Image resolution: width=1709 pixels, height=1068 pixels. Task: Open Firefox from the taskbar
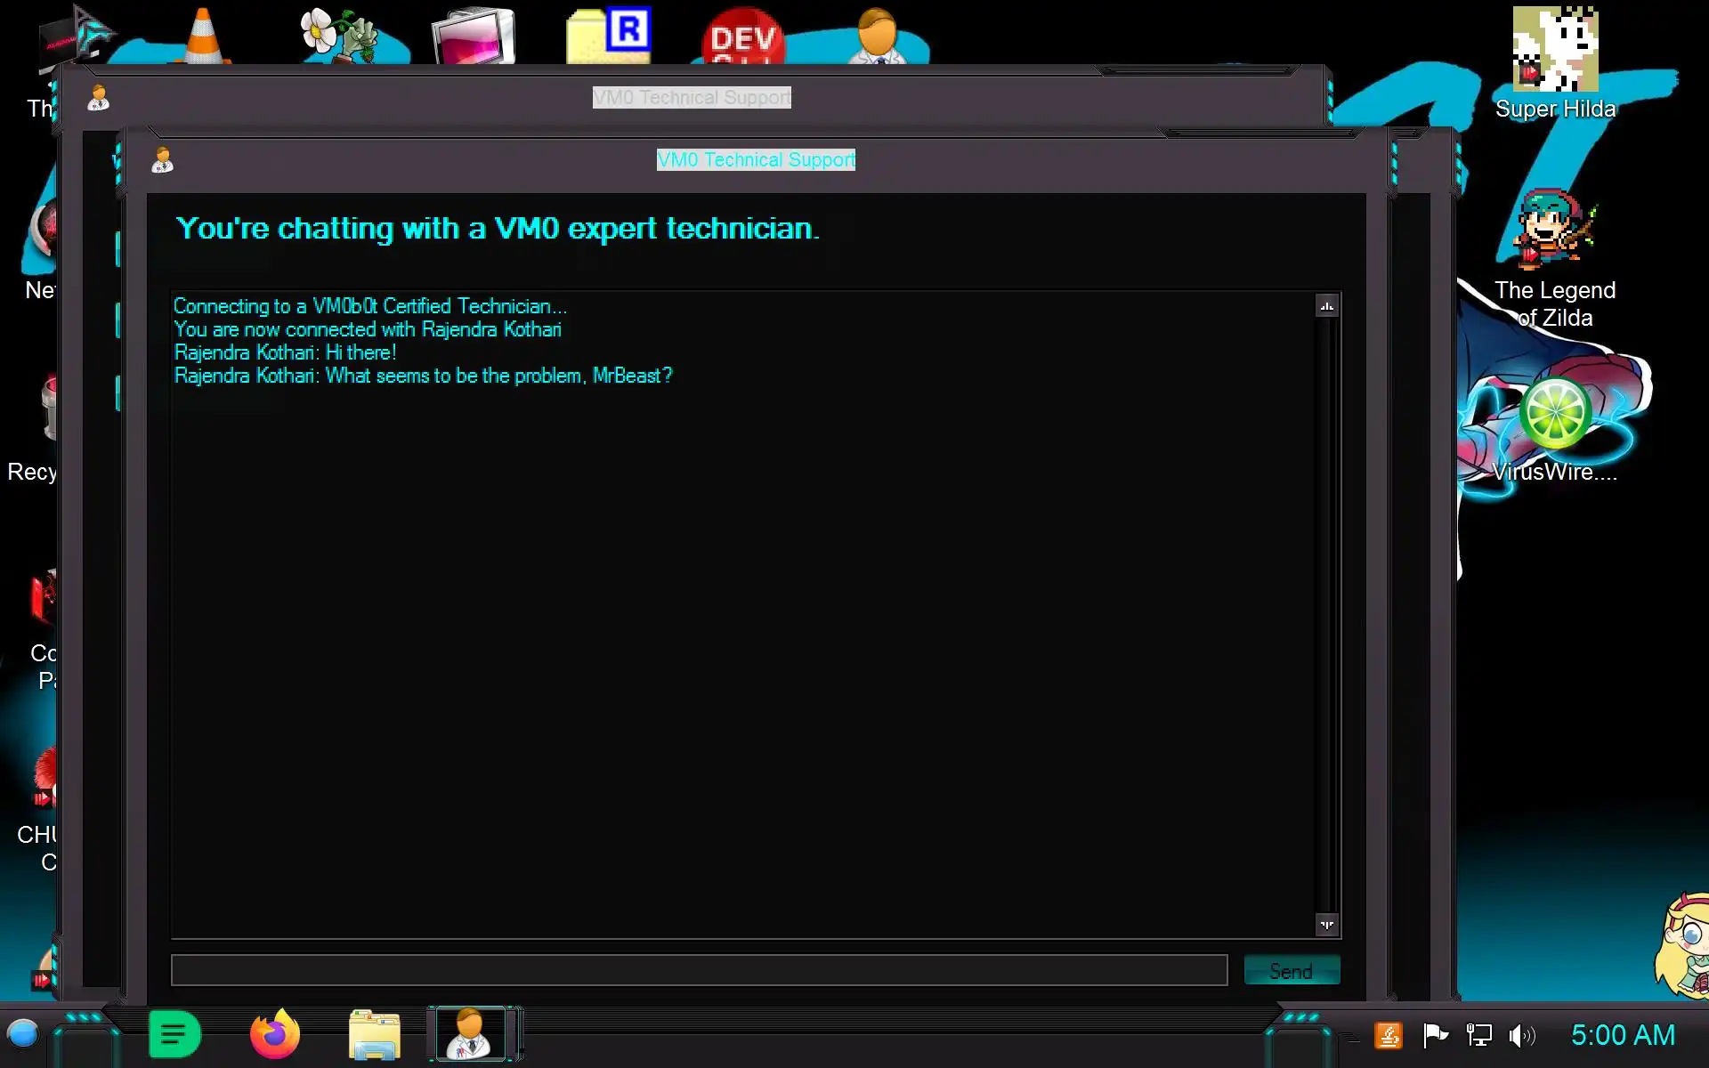point(274,1035)
